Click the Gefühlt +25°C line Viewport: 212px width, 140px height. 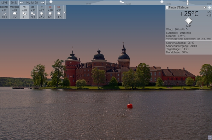176,36
